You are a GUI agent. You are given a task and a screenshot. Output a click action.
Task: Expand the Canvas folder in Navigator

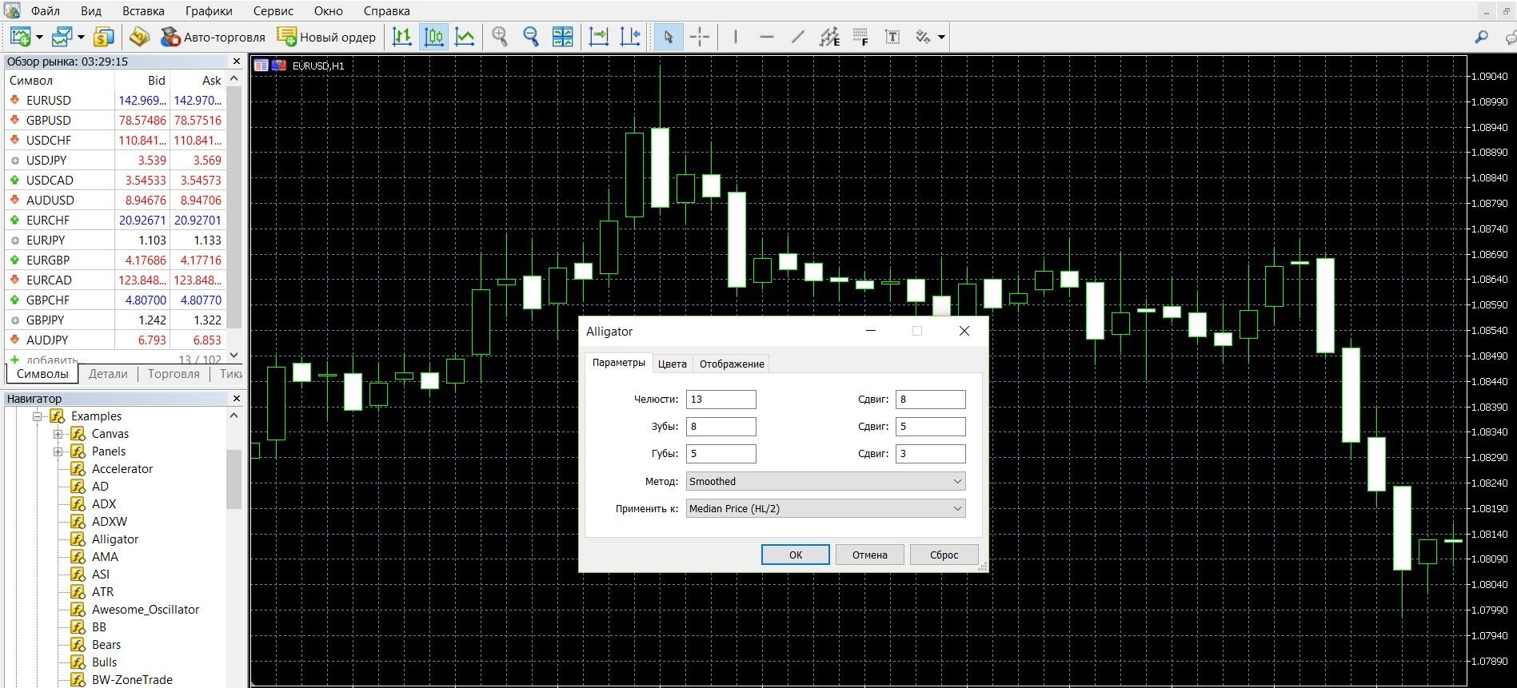point(58,434)
